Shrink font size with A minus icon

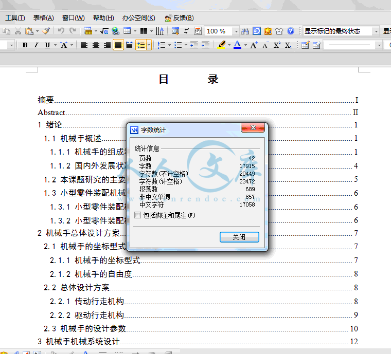click(265, 45)
